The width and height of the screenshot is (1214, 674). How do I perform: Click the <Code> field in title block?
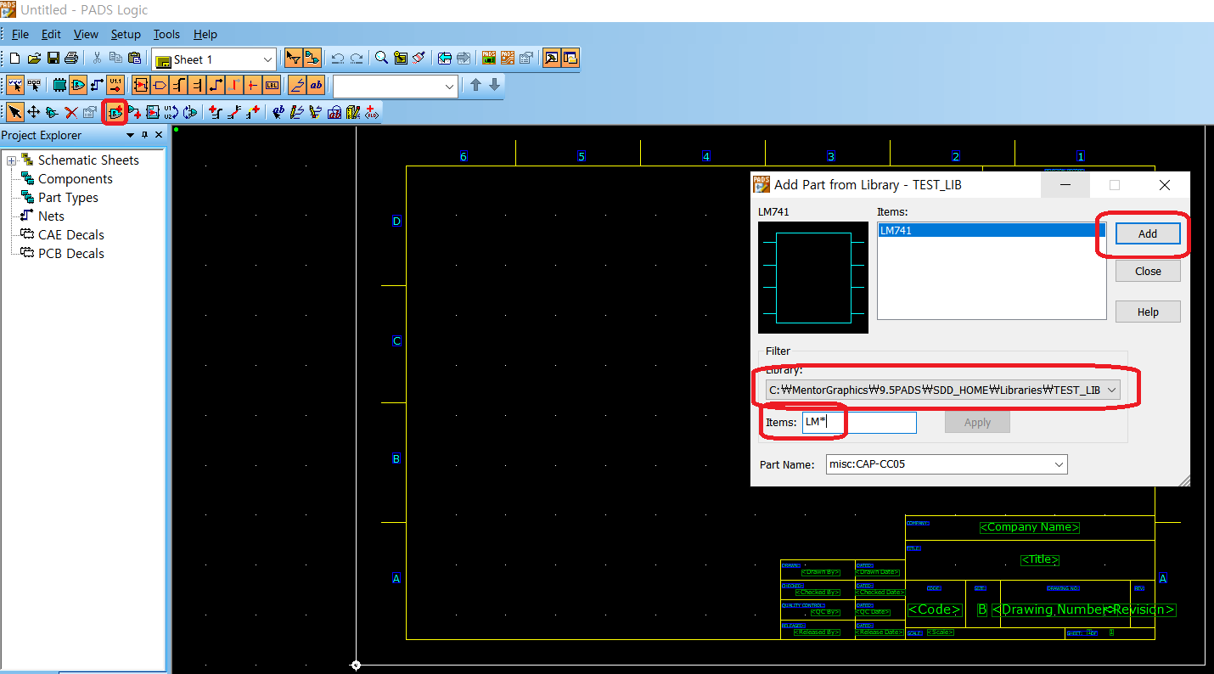pos(935,609)
